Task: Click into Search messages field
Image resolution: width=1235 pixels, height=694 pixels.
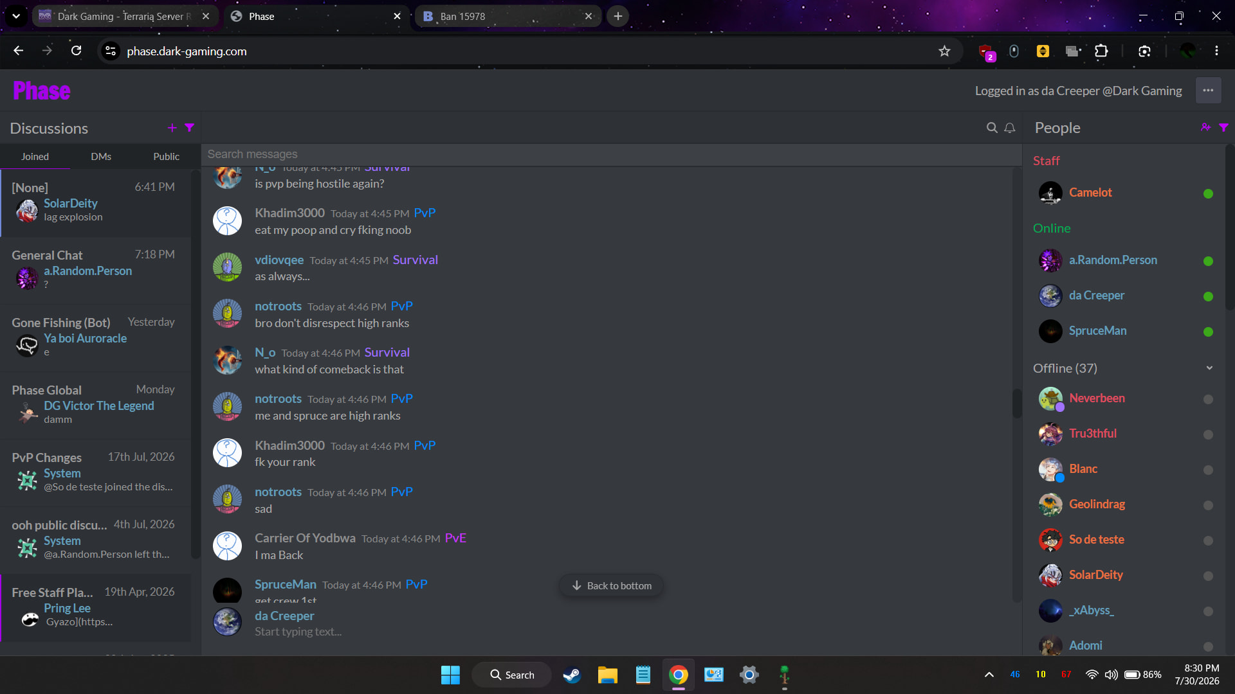Action: pos(611,154)
